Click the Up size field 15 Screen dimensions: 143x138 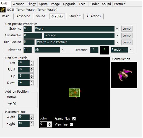click(x=24, y=76)
